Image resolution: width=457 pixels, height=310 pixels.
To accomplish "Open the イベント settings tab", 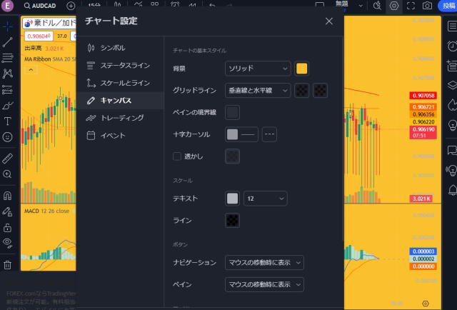I will [x=121, y=136].
